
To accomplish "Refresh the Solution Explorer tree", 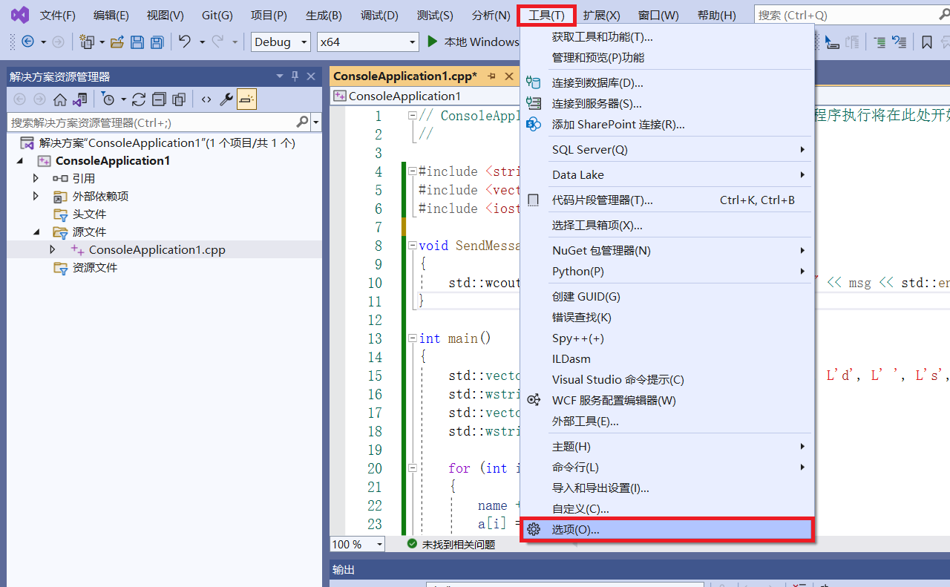I will (138, 99).
